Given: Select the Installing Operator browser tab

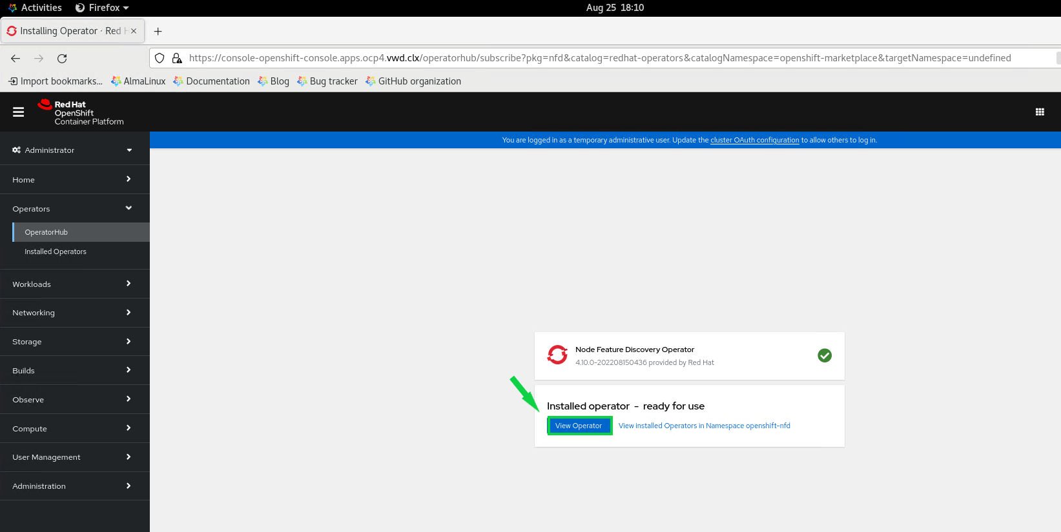Looking at the screenshot, I should point(72,31).
